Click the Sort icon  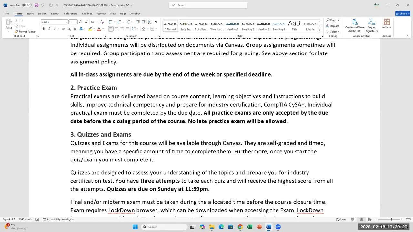(150, 22)
